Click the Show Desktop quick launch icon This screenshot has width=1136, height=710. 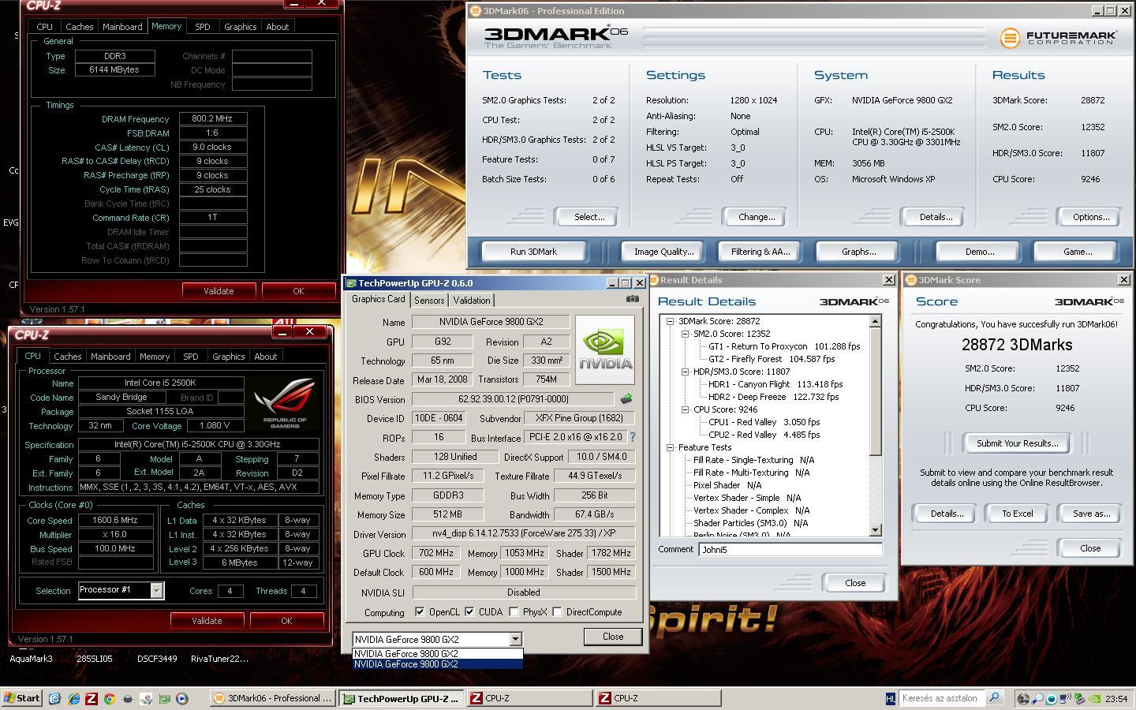54,698
